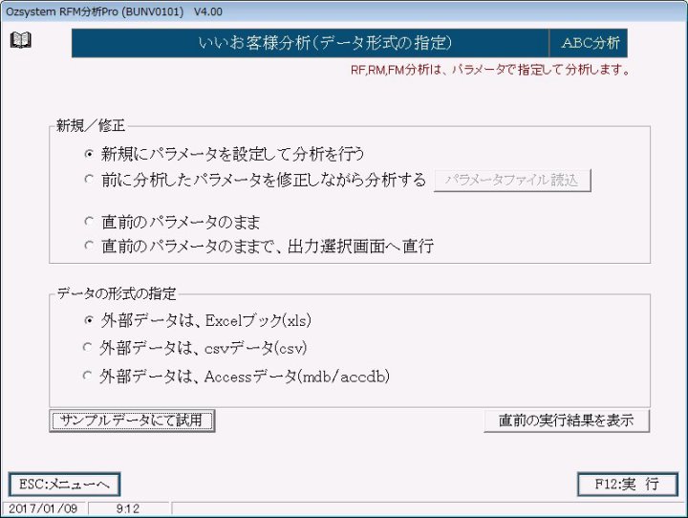
Task: Click the データの形式の指定 group label
Action: coord(117,293)
